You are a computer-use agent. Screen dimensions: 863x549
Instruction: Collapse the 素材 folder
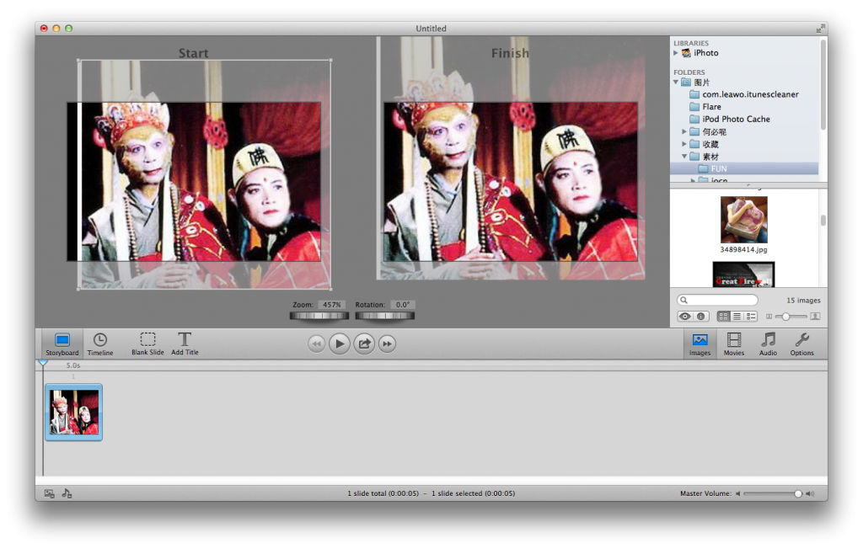(x=684, y=157)
